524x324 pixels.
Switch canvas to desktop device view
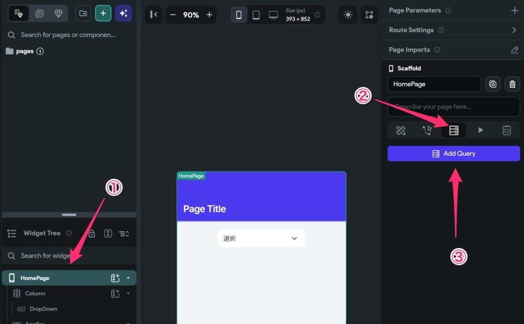click(x=273, y=15)
